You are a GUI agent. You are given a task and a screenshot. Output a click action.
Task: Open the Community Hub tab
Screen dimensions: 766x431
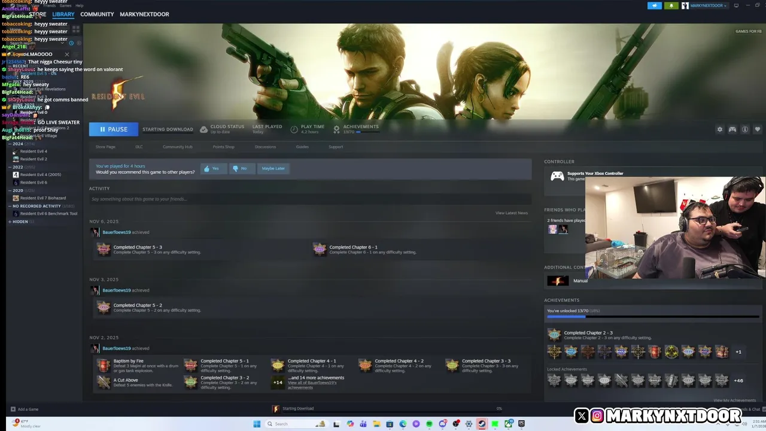178,147
